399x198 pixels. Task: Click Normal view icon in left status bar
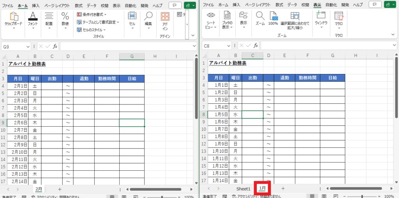(x=112, y=197)
